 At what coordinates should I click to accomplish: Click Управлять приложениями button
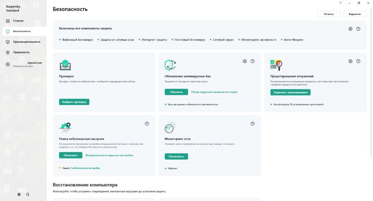click(x=290, y=92)
